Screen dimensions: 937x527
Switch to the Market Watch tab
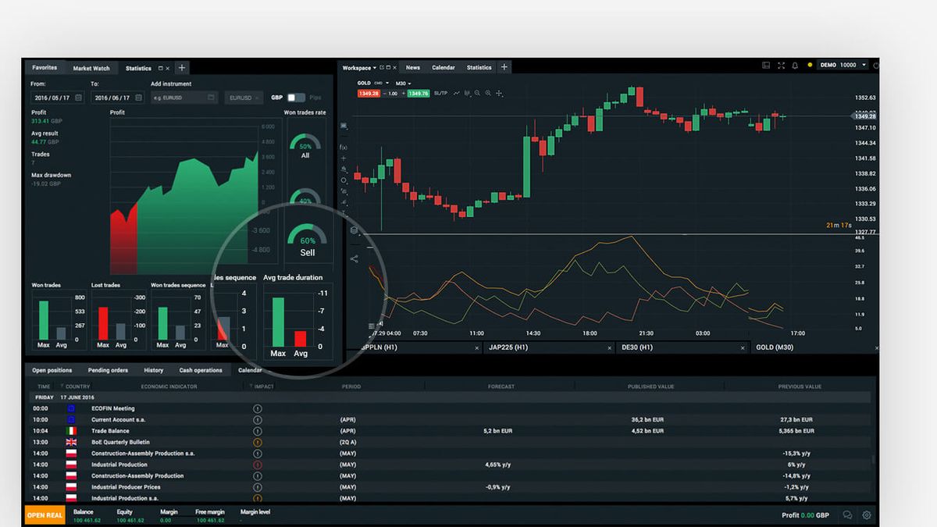(x=91, y=68)
